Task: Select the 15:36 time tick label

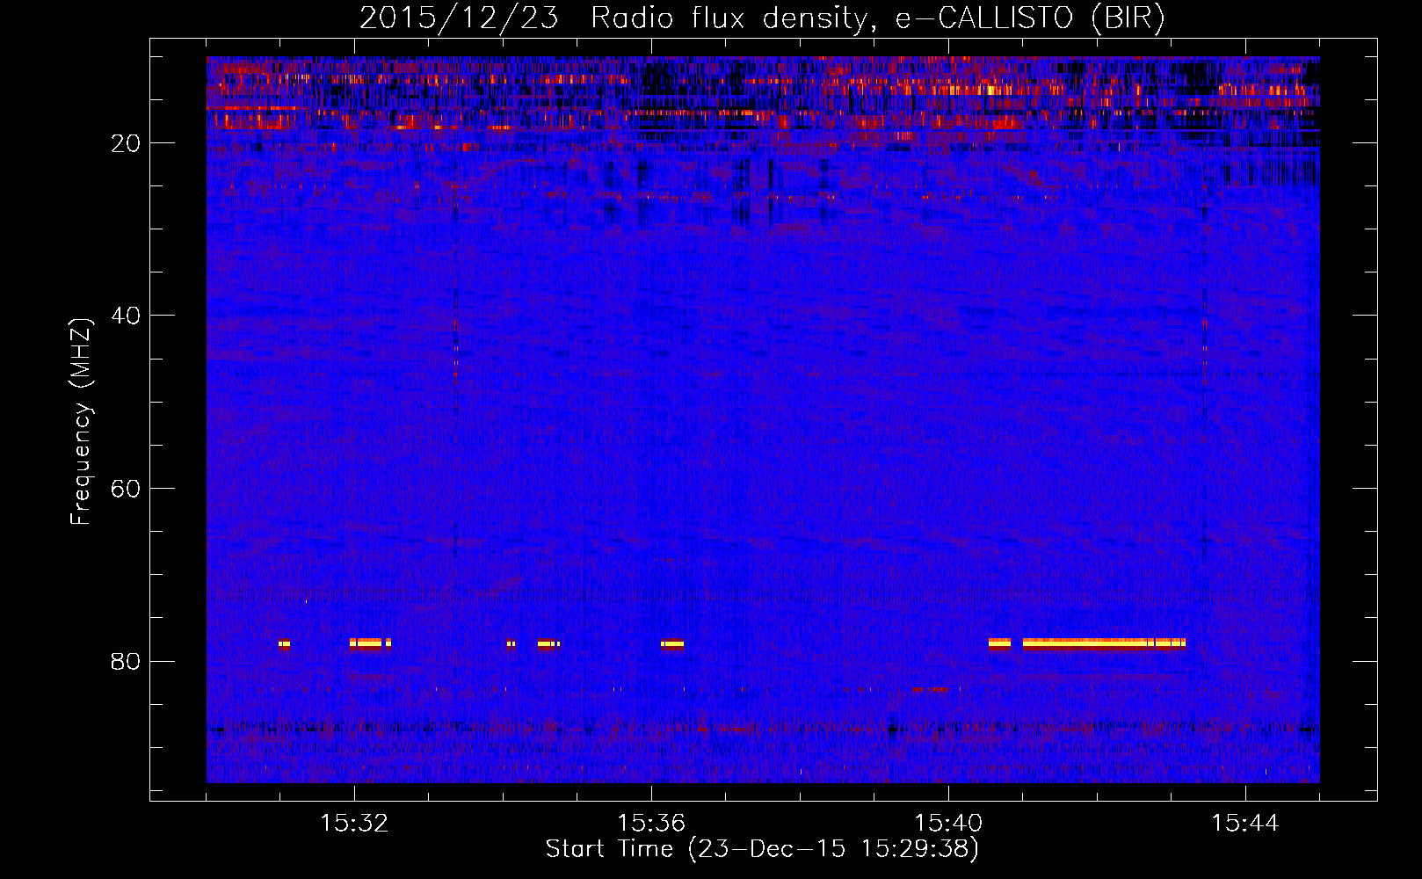Action: (x=651, y=824)
